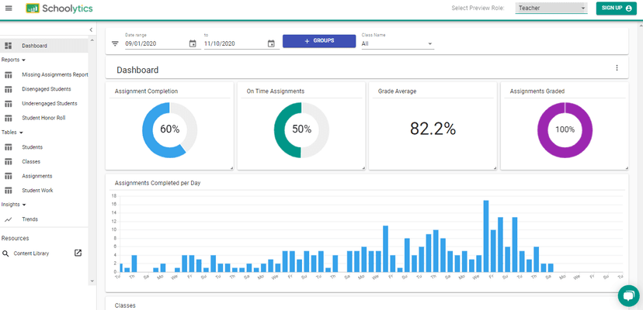Open the filter list icon
This screenshot has width=643, height=310.
coord(115,43)
